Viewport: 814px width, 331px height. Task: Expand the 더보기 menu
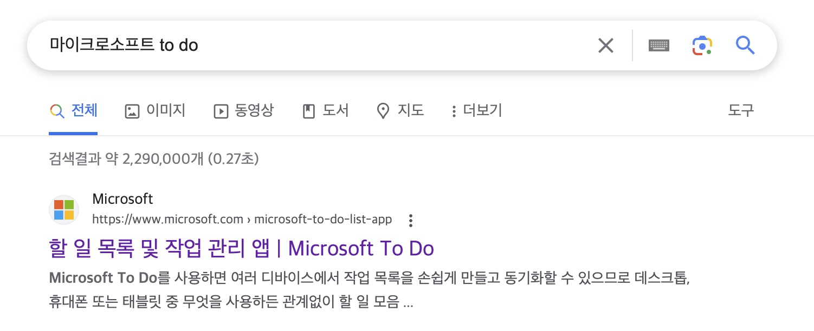click(x=476, y=111)
